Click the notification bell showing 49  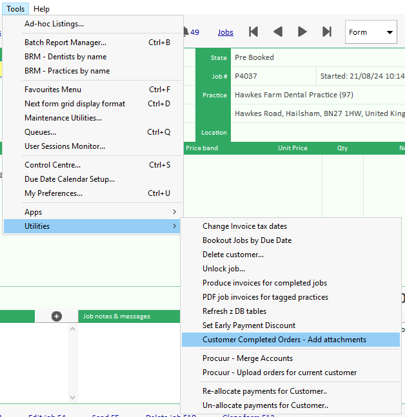tap(192, 32)
